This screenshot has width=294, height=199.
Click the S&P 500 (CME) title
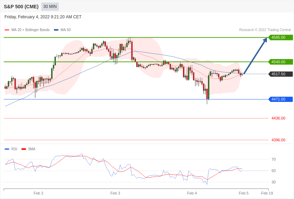coord(21,7)
